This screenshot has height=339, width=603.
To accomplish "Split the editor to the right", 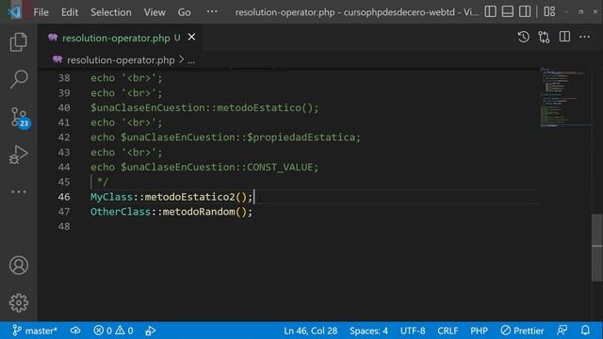I will point(564,37).
